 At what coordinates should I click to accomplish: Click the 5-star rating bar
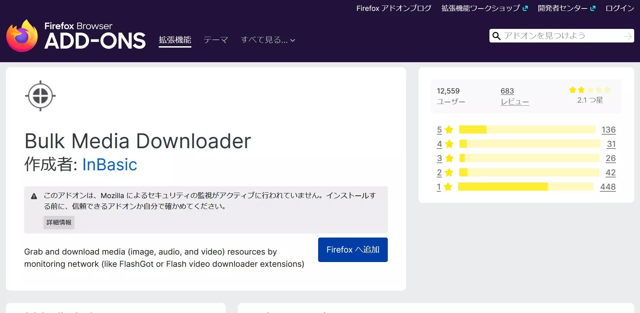(x=527, y=129)
